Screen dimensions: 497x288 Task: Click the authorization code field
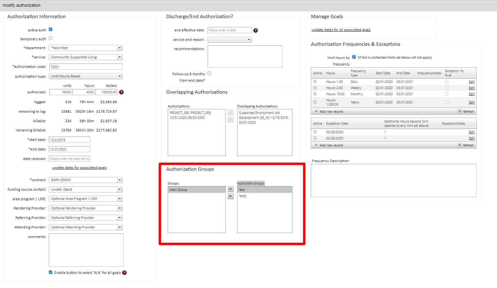tap(86, 67)
